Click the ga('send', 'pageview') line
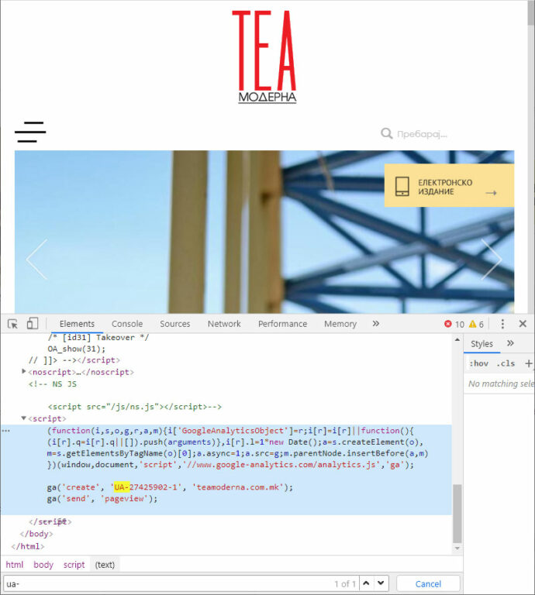 pos(102,499)
